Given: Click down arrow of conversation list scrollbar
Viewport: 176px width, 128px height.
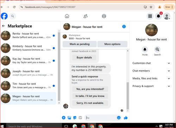Looking at the screenshot, I should pyautogui.click(x=59, y=103).
